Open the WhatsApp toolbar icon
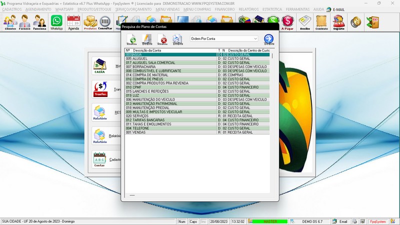400x225 pixels. point(56,22)
